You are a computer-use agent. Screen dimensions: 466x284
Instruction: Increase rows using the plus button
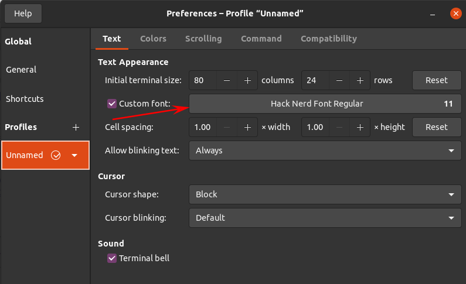[x=360, y=80]
